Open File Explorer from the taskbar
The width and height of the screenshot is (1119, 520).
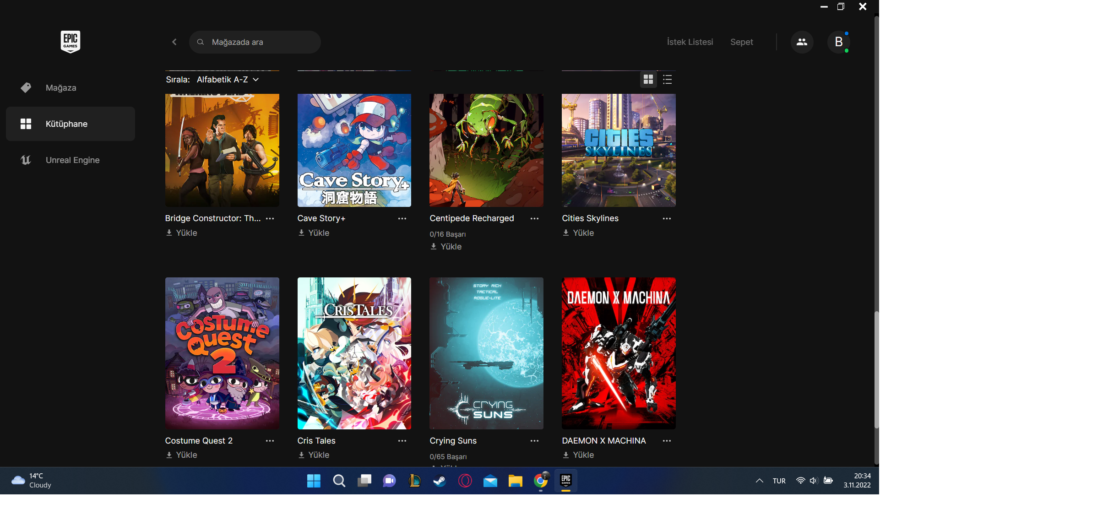[516, 481]
